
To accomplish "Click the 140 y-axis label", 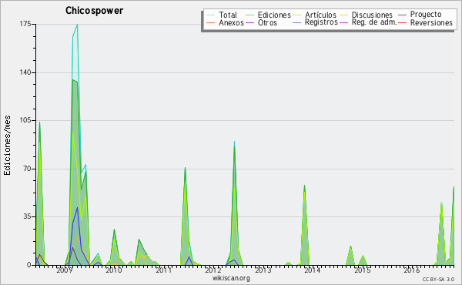I will [x=25, y=72].
